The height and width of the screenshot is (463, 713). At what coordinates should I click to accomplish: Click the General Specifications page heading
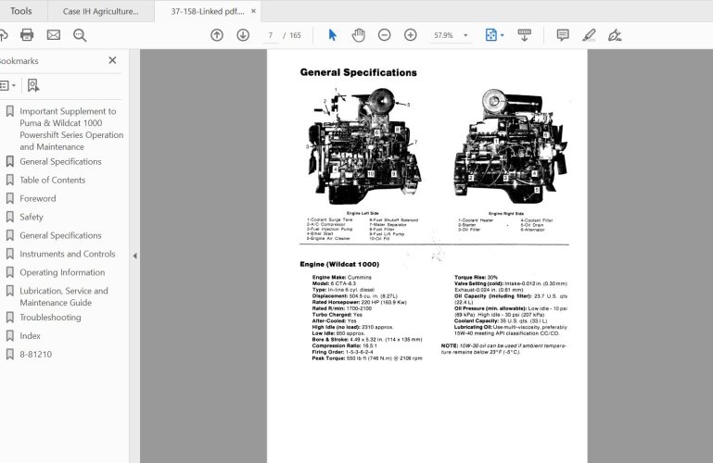[x=358, y=72]
